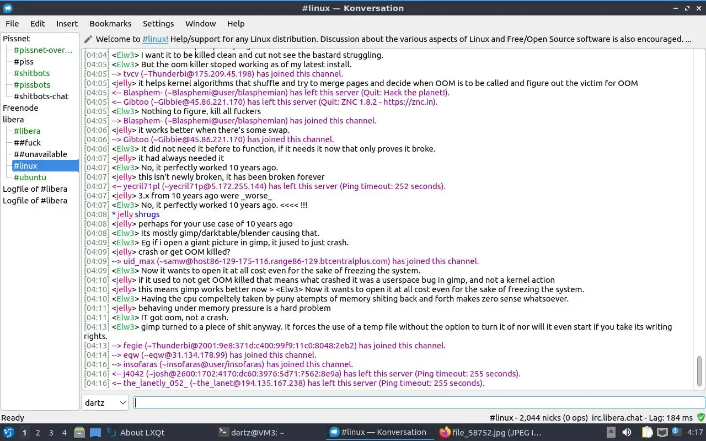
Task: Click the volume speaker icon in system tray
Action: (x=627, y=432)
